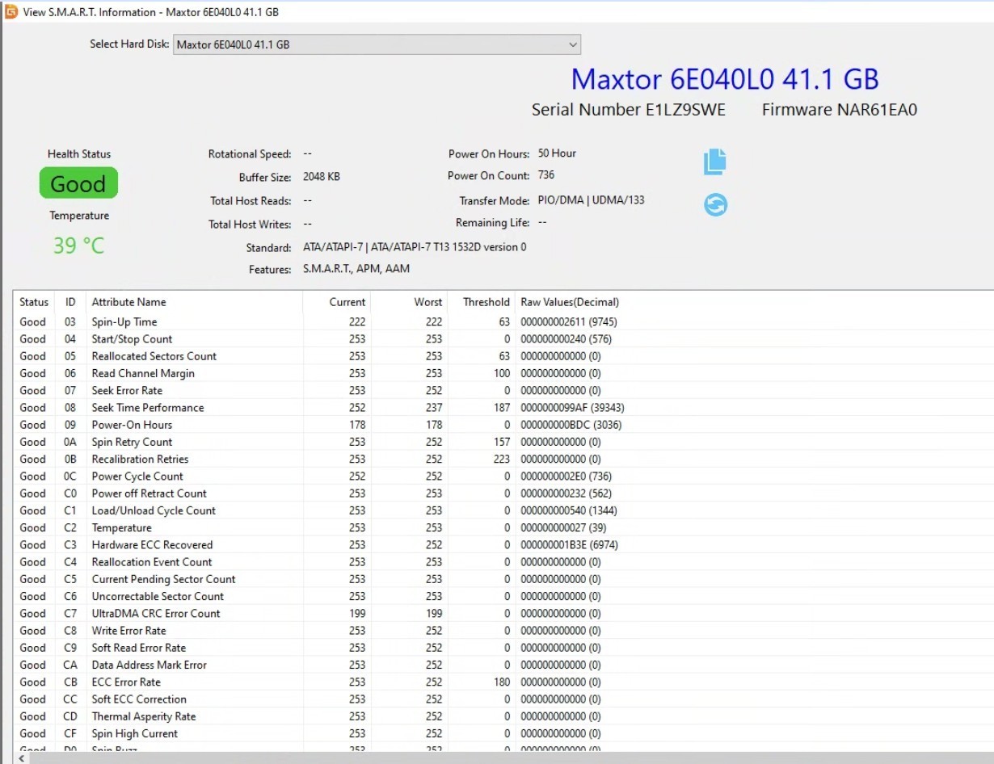Select the Reallocated Sectors Count attribute
Screen dimensions: 994x764
504,356
